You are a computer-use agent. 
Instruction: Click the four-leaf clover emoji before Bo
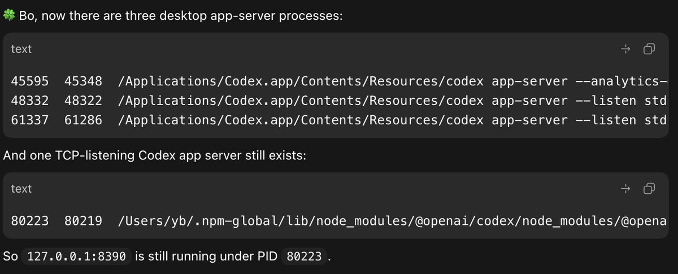9,16
